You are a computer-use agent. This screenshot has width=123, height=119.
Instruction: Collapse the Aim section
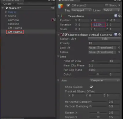(x=58, y=80)
